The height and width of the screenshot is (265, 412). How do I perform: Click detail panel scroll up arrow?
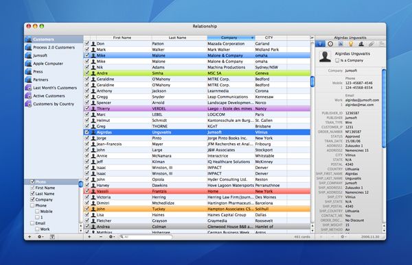pyautogui.click(x=384, y=226)
